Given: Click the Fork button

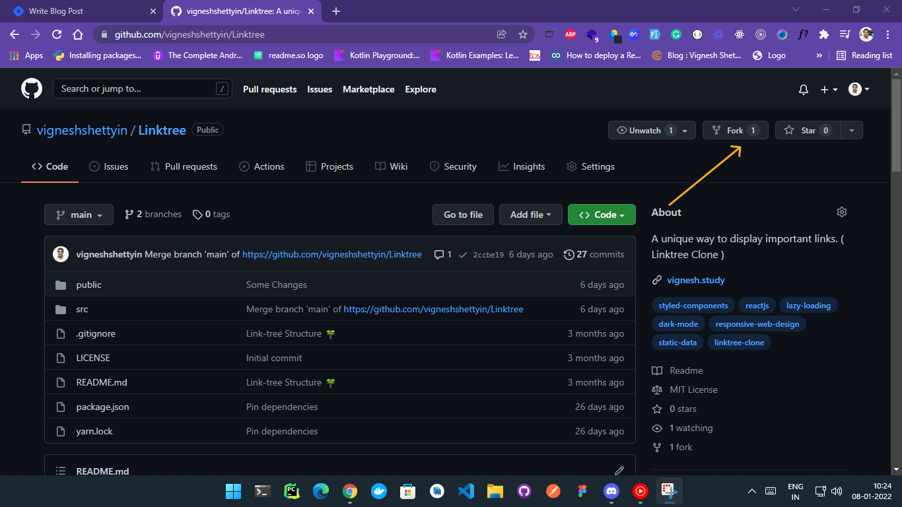Looking at the screenshot, I should (735, 130).
